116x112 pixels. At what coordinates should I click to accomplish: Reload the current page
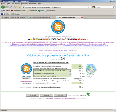12,7
